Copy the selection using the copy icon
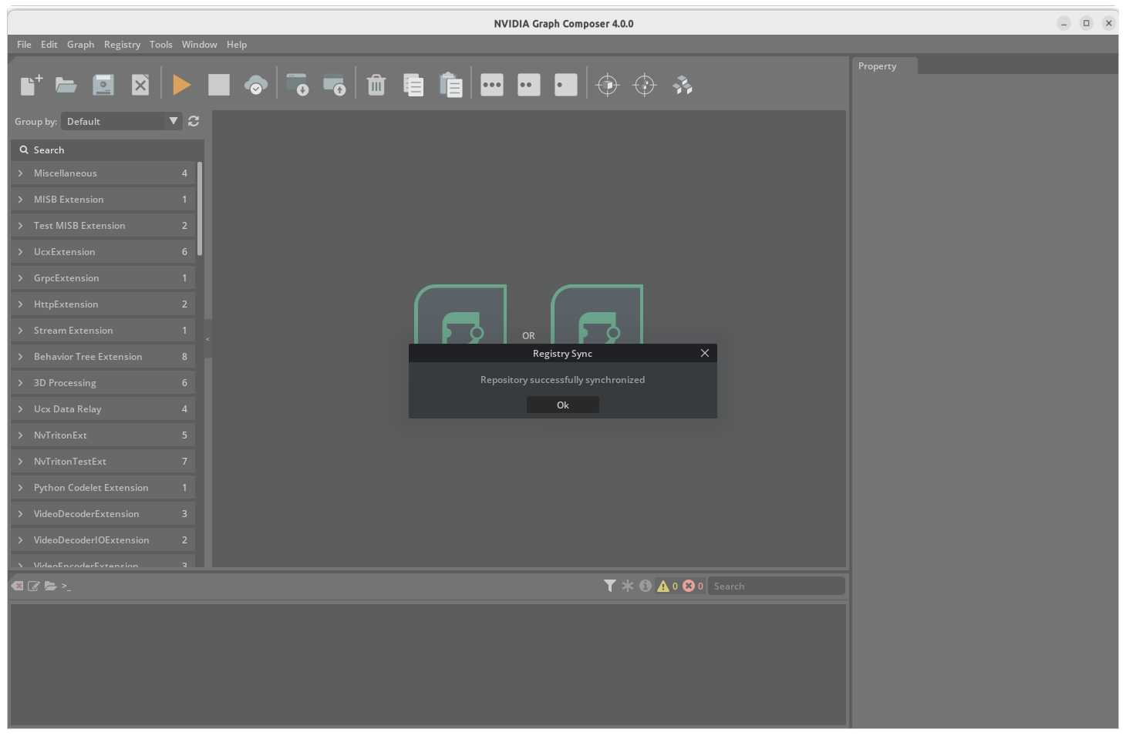 pos(413,85)
